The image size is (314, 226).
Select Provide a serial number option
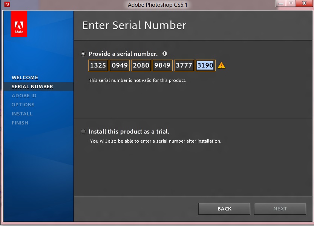click(x=83, y=54)
